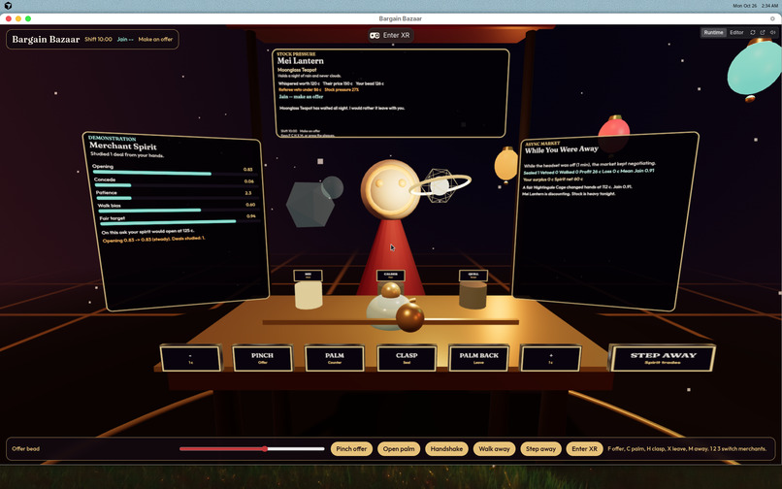This screenshot has width=782, height=489.
Task: Click the 'Offer bead' label
Action: point(26,448)
